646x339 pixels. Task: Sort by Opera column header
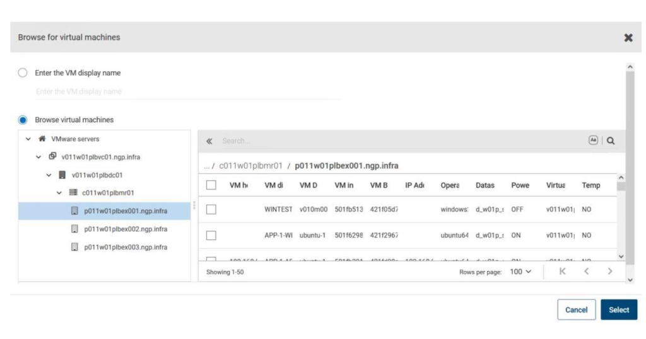click(450, 185)
